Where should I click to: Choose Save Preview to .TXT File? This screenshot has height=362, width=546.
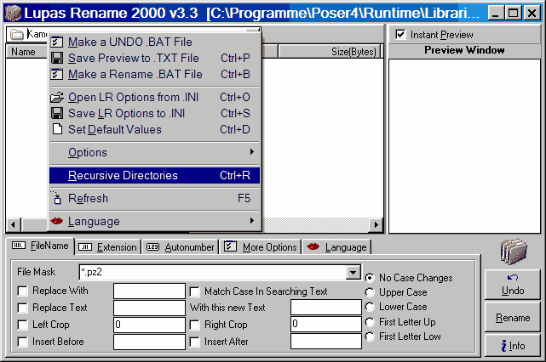click(x=155, y=58)
